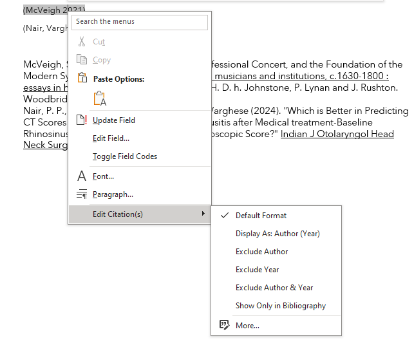Select the checked Default Format option
The width and height of the screenshot is (414, 345).
pos(261,216)
